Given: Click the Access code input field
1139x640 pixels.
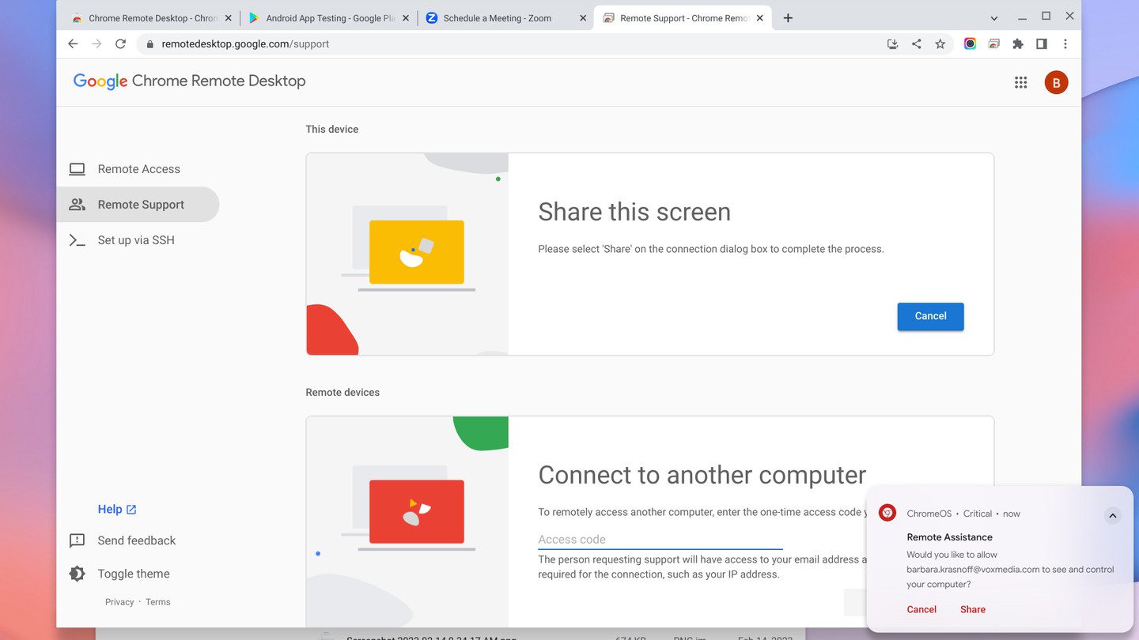Looking at the screenshot, I should click(x=660, y=540).
